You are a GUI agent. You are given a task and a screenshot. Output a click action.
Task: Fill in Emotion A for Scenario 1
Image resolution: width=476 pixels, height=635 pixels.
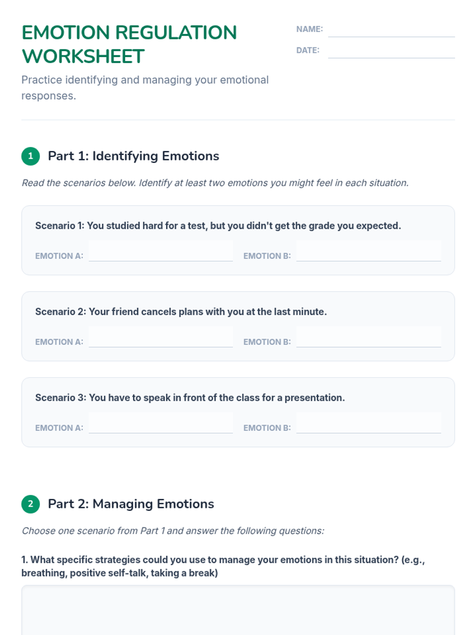(x=161, y=252)
